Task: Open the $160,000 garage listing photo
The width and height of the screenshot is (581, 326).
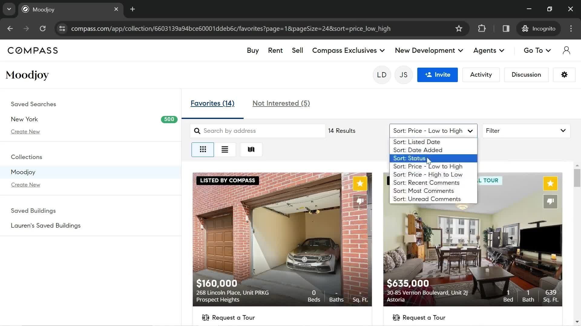Action: click(282, 239)
